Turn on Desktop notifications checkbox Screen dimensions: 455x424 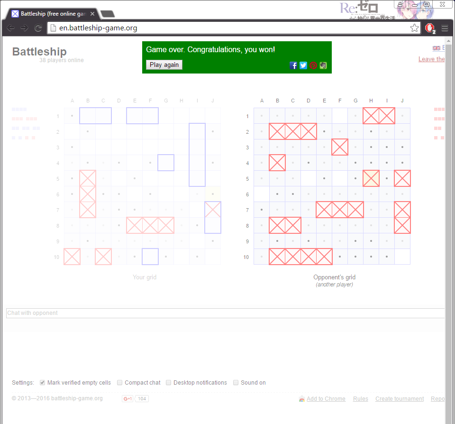tap(169, 383)
